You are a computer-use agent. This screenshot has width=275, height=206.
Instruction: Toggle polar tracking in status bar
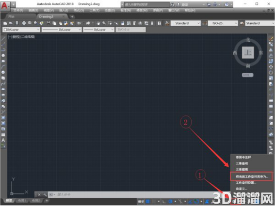click(170, 202)
